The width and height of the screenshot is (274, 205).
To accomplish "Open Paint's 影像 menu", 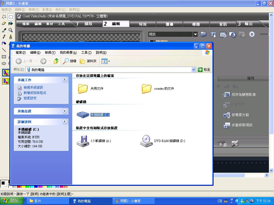I will [x=47, y=10].
